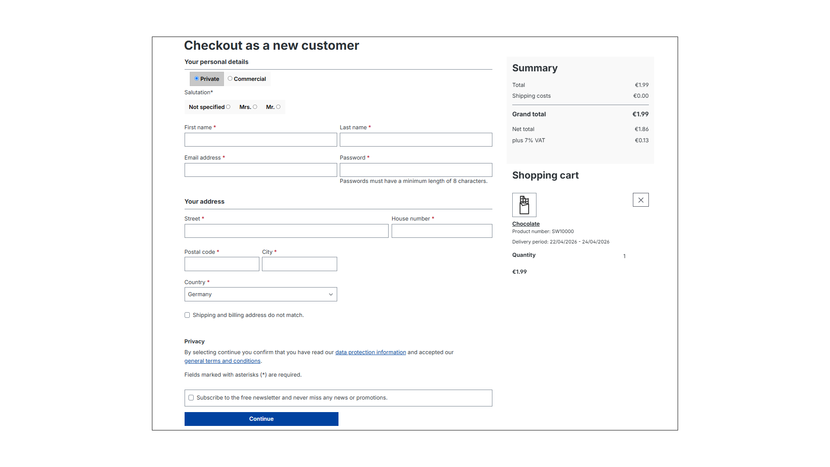Screen dimensions: 830x467
Task: Enable shipping and billing address do not match
Action: pyautogui.click(x=187, y=315)
